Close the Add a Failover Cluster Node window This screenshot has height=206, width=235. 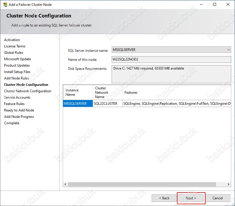(x=228, y=4)
